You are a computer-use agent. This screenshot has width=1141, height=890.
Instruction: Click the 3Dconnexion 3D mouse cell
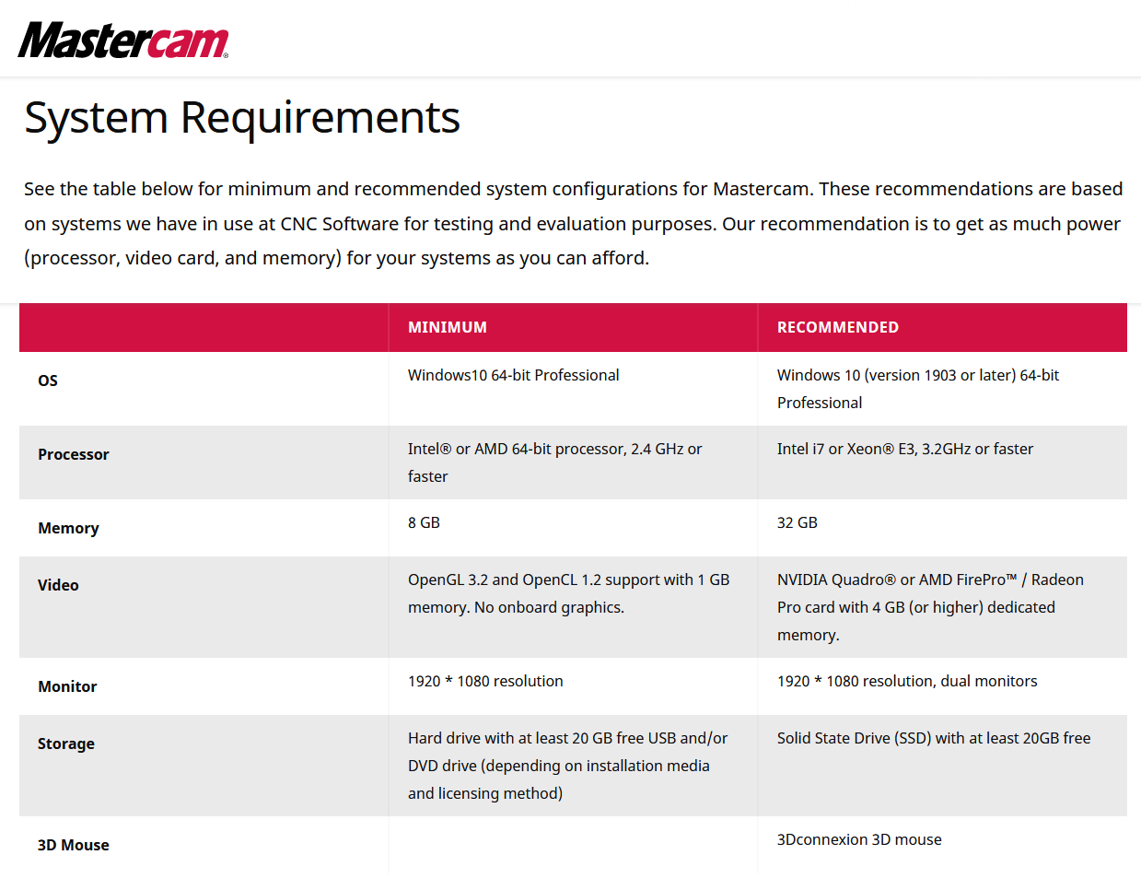click(858, 839)
